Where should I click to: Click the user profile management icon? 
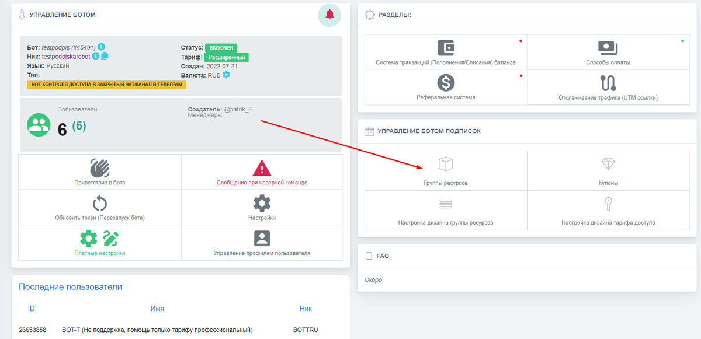262,238
